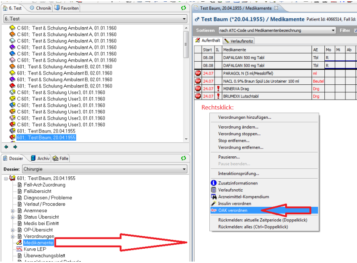Viewport: 357px width, 263px height.
Task: Click the notepad icon next to Verlaufsnotiz menu entry
Action: [x=214, y=190]
